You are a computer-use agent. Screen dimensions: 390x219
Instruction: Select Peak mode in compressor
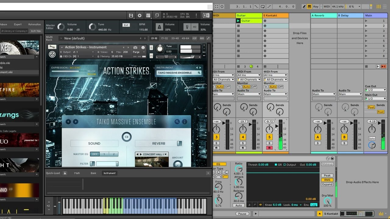327,176
